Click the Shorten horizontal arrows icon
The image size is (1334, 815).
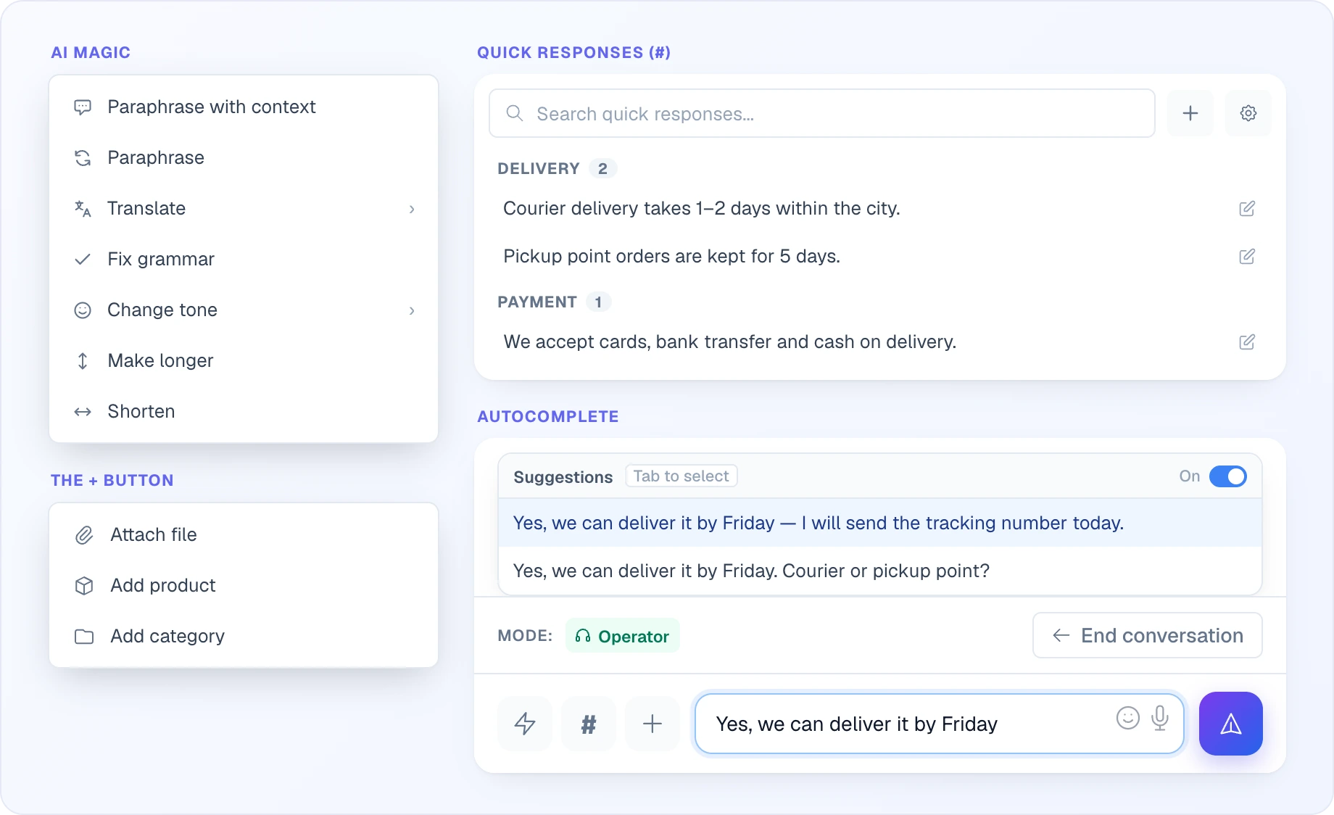pos(83,412)
